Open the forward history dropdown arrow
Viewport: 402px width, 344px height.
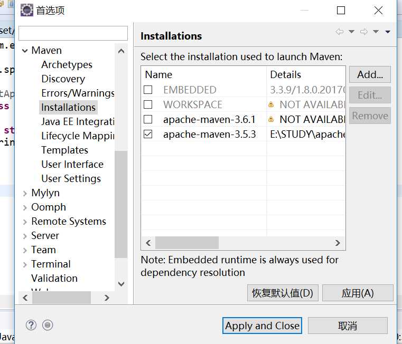click(376, 32)
